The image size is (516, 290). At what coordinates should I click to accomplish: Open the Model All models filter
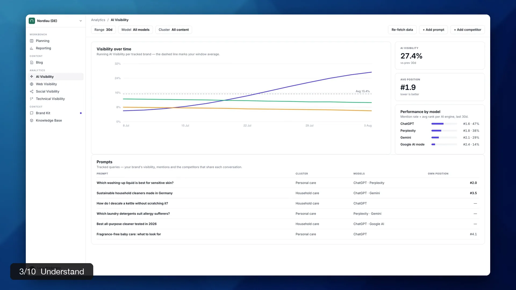click(x=135, y=30)
